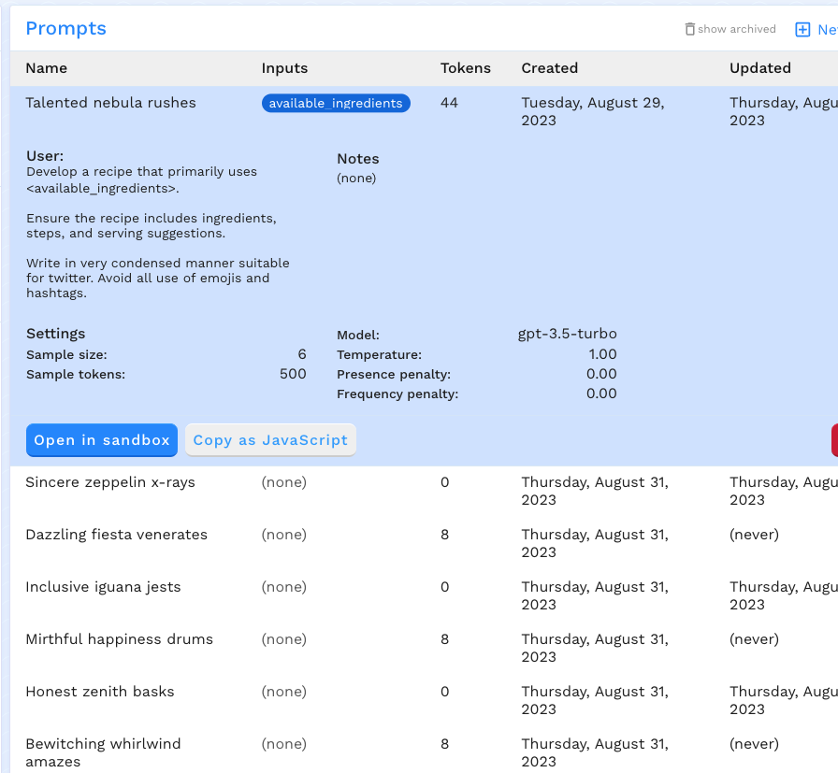Sort prompts by the Name column
The height and width of the screenshot is (773, 838).
(46, 68)
